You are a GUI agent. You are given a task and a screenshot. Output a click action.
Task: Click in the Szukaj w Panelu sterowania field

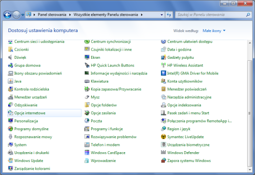click(x=211, y=15)
